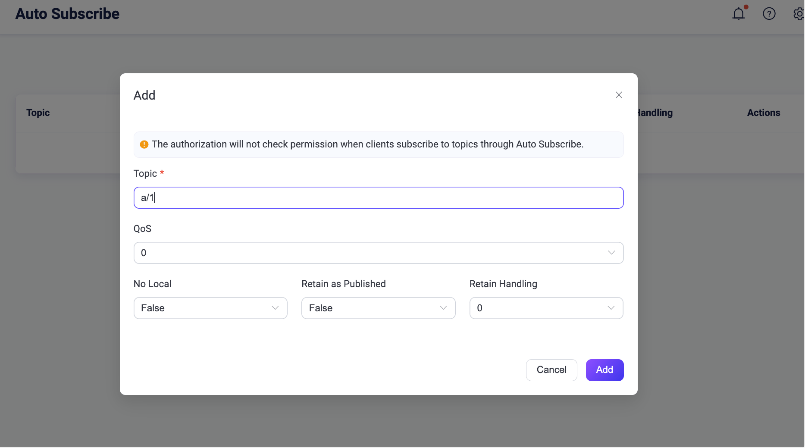Click the red notification dot on the bell
Image resolution: width=805 pixels, height=448 pixels.
[745, 6]
